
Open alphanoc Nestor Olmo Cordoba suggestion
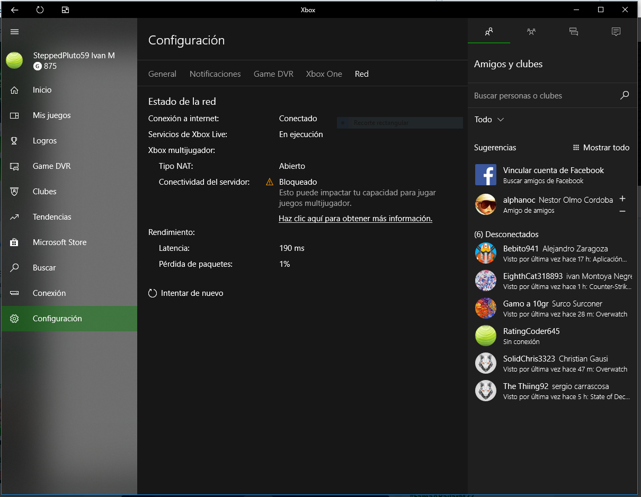point(544,204)
